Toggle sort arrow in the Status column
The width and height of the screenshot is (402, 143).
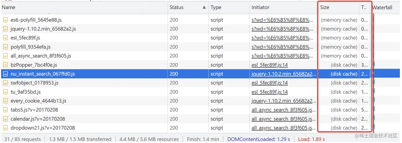click(x=204, y=7)
